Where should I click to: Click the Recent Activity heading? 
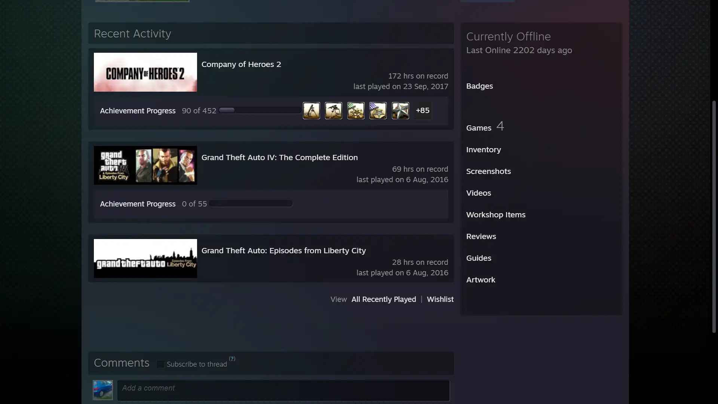[x=132, y=34]
